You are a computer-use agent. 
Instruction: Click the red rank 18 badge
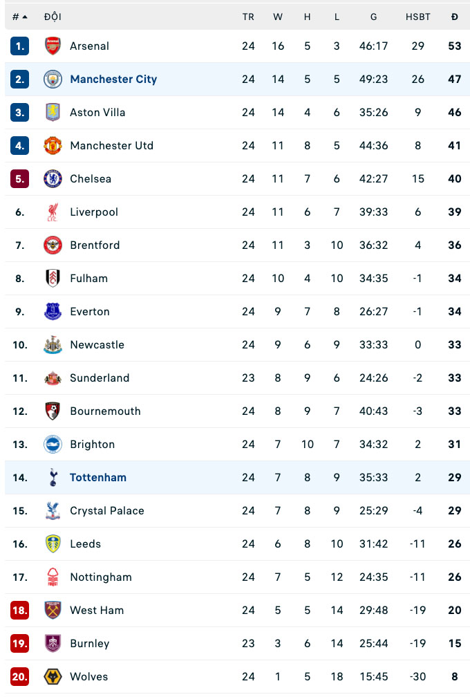point(19,611)
